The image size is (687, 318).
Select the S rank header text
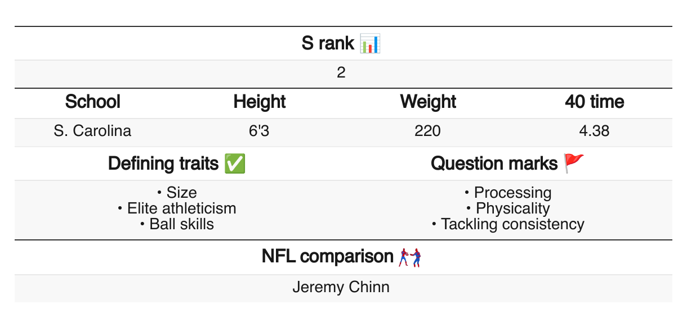[328, 43]
